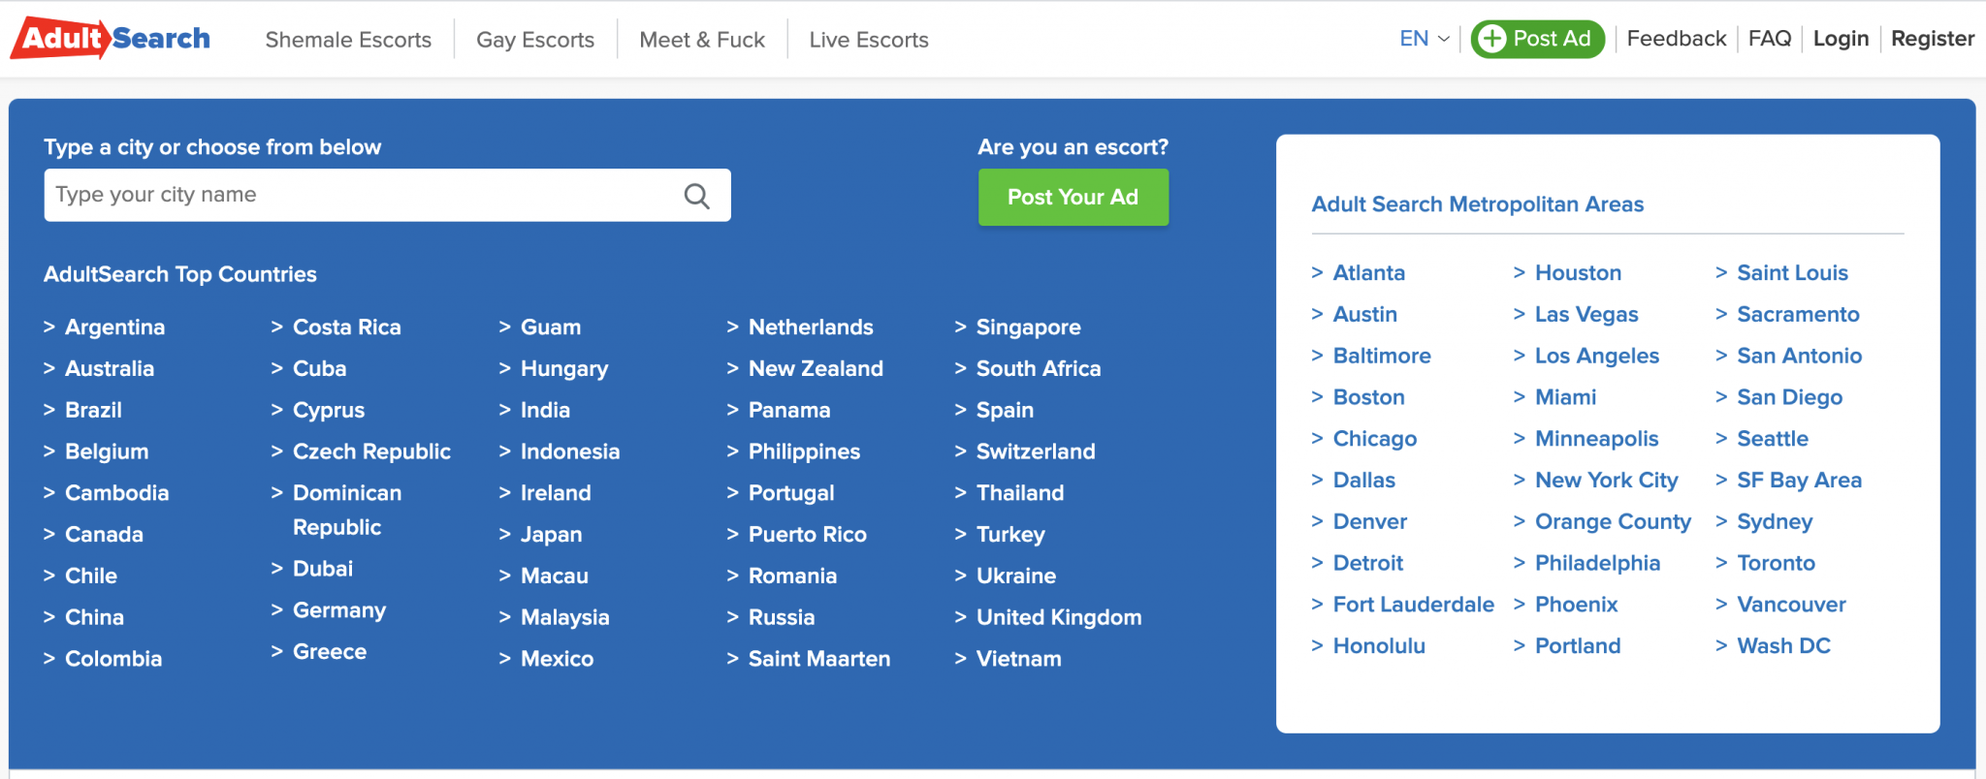Click the search magnifier icon
Image resolution: width=1986 pixels, height=779 pixels.
(x=696, y=196)
